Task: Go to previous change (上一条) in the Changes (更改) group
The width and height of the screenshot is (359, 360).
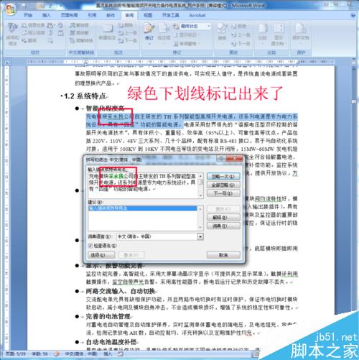Action: [241, 35]
